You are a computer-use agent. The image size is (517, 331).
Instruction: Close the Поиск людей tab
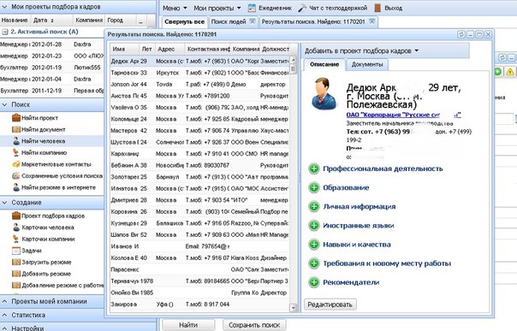253,21
